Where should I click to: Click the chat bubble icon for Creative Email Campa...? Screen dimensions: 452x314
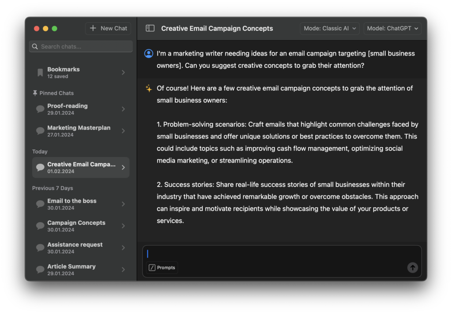click(x=40, y=168)
